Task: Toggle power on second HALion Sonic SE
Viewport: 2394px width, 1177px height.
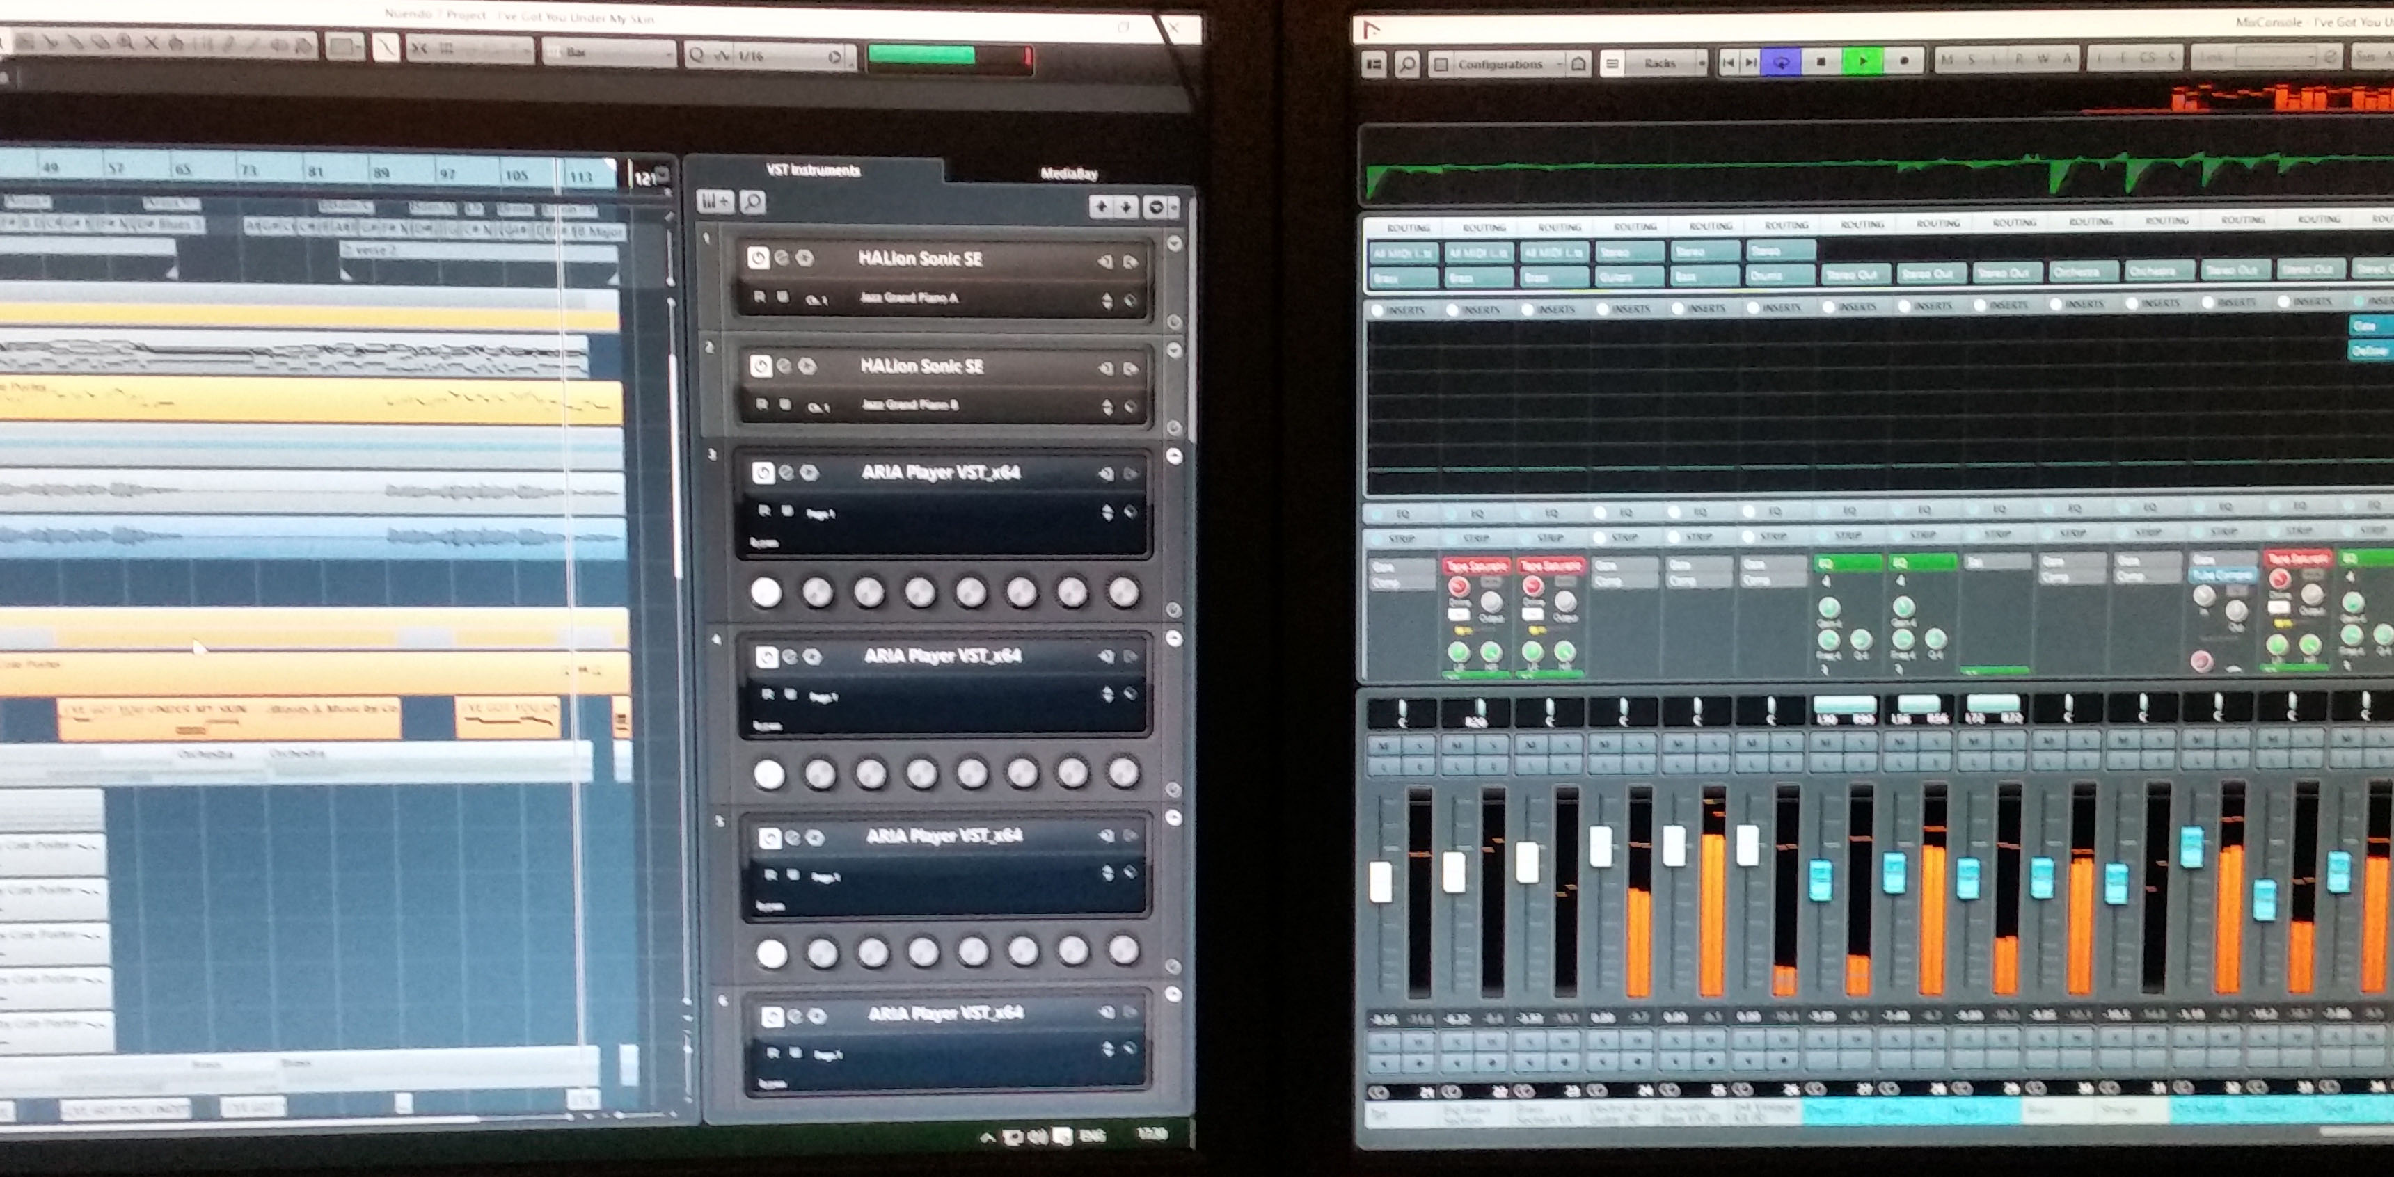Action: pyautogui.click(x=760, y=366)
